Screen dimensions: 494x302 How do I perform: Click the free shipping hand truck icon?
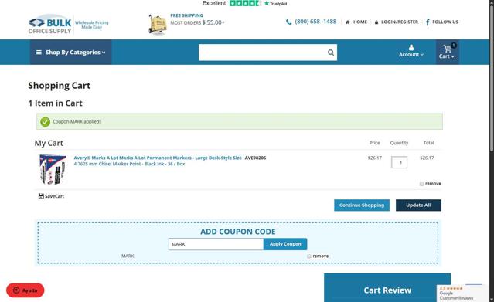158,25
